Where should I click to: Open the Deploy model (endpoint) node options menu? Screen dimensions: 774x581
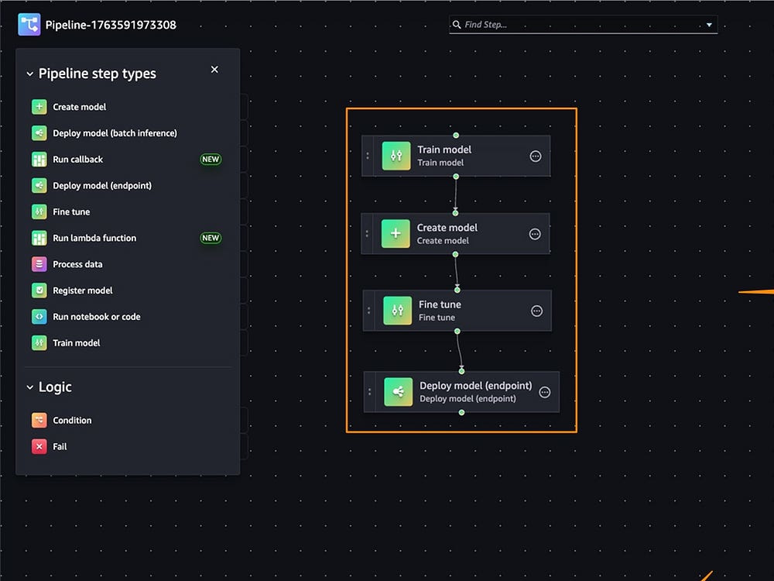click(544, 392)
